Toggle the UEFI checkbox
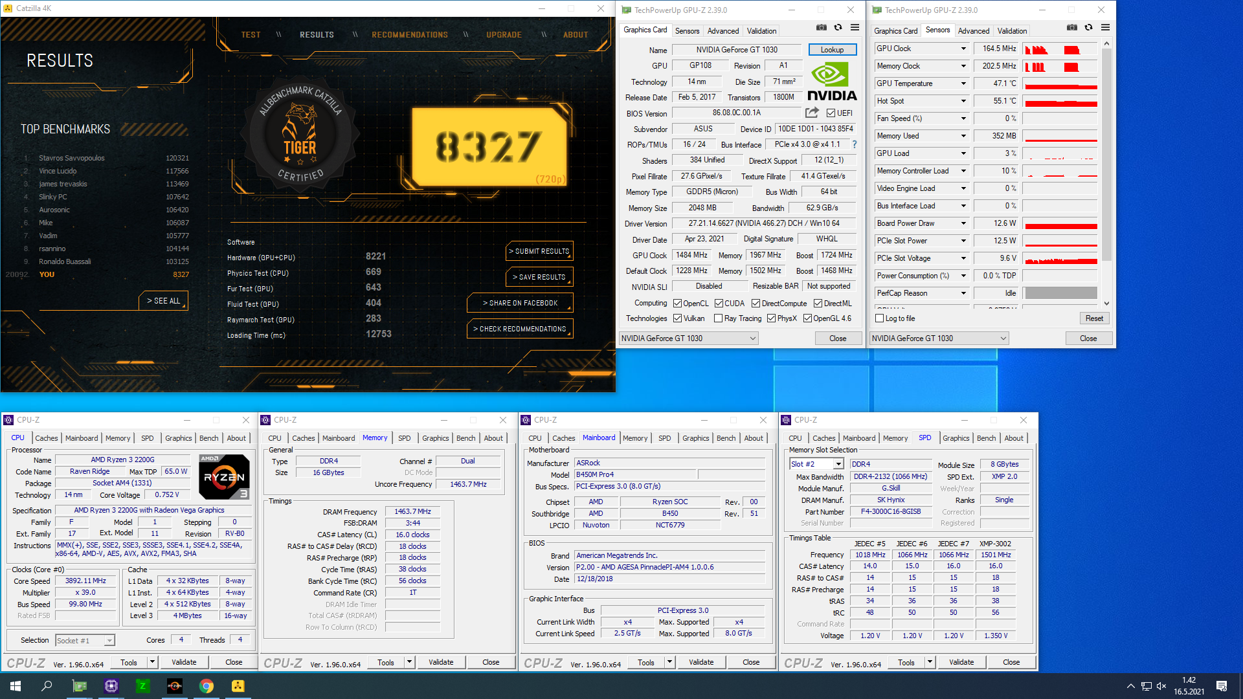 click(831, 113)
